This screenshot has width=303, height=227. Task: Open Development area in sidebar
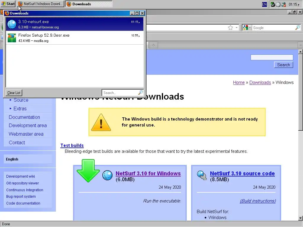tap(28, 125)
